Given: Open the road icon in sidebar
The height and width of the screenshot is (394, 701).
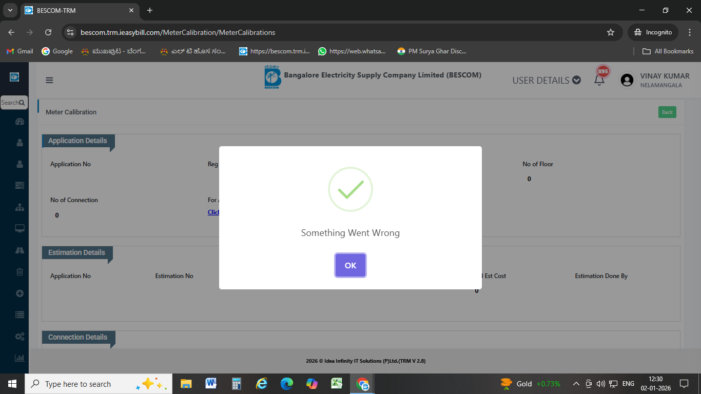Looking at the screenshot, I should coord(20,250).
